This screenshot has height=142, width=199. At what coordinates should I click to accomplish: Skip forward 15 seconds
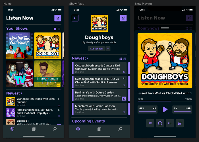point(188,108)
